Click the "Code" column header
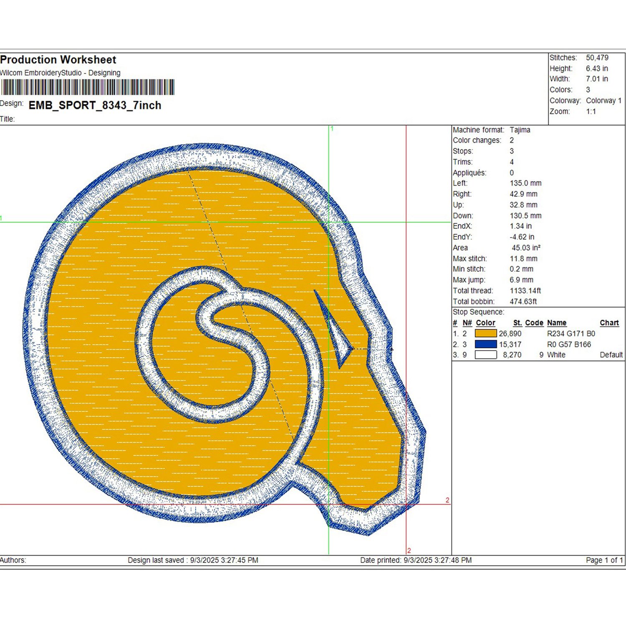Viewport: 626px width, 624px height. (x=534, y=323)
